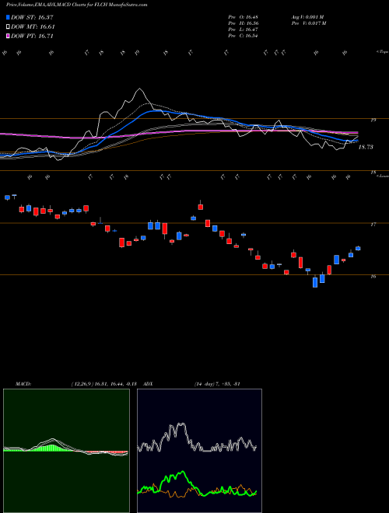Click the ADX panel label
Image resolution: width=389 pixels, height=513 pixels.
148,384
